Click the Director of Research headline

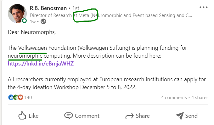111,15
